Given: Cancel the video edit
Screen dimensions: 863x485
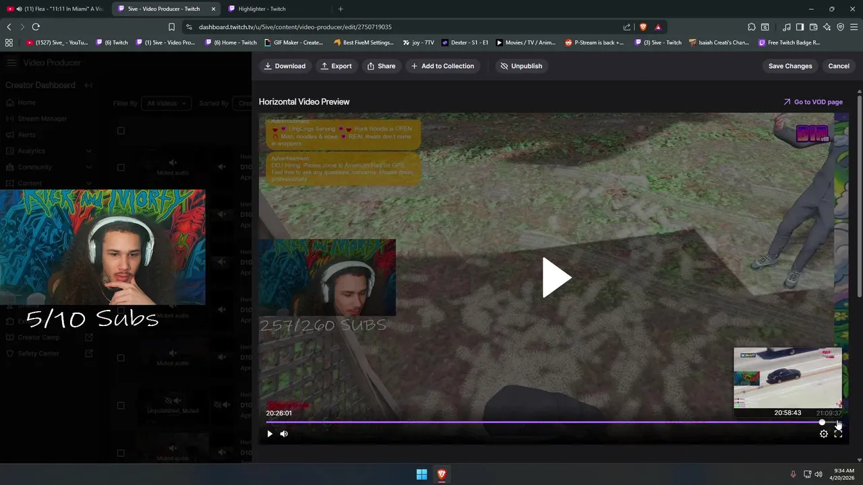Looking at the screenshot, I should pyautogui.click(x=839, y=66).
